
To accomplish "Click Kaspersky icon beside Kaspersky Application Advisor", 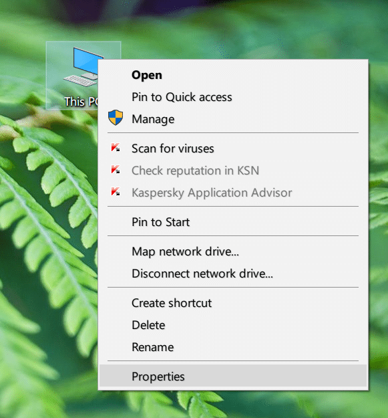I will click(116, 192).
